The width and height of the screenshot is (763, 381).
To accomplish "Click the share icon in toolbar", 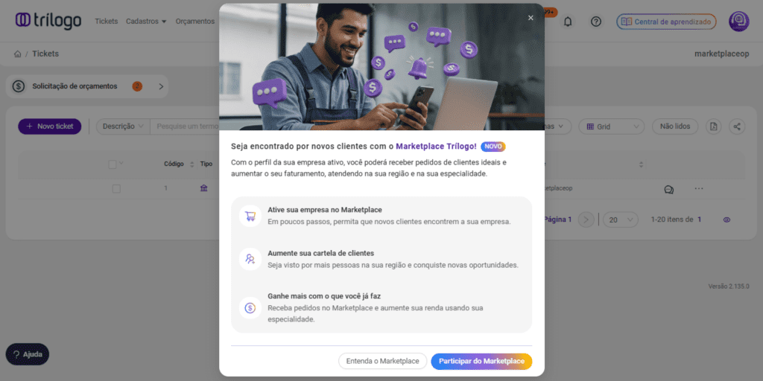I will (x=737, y=127).
